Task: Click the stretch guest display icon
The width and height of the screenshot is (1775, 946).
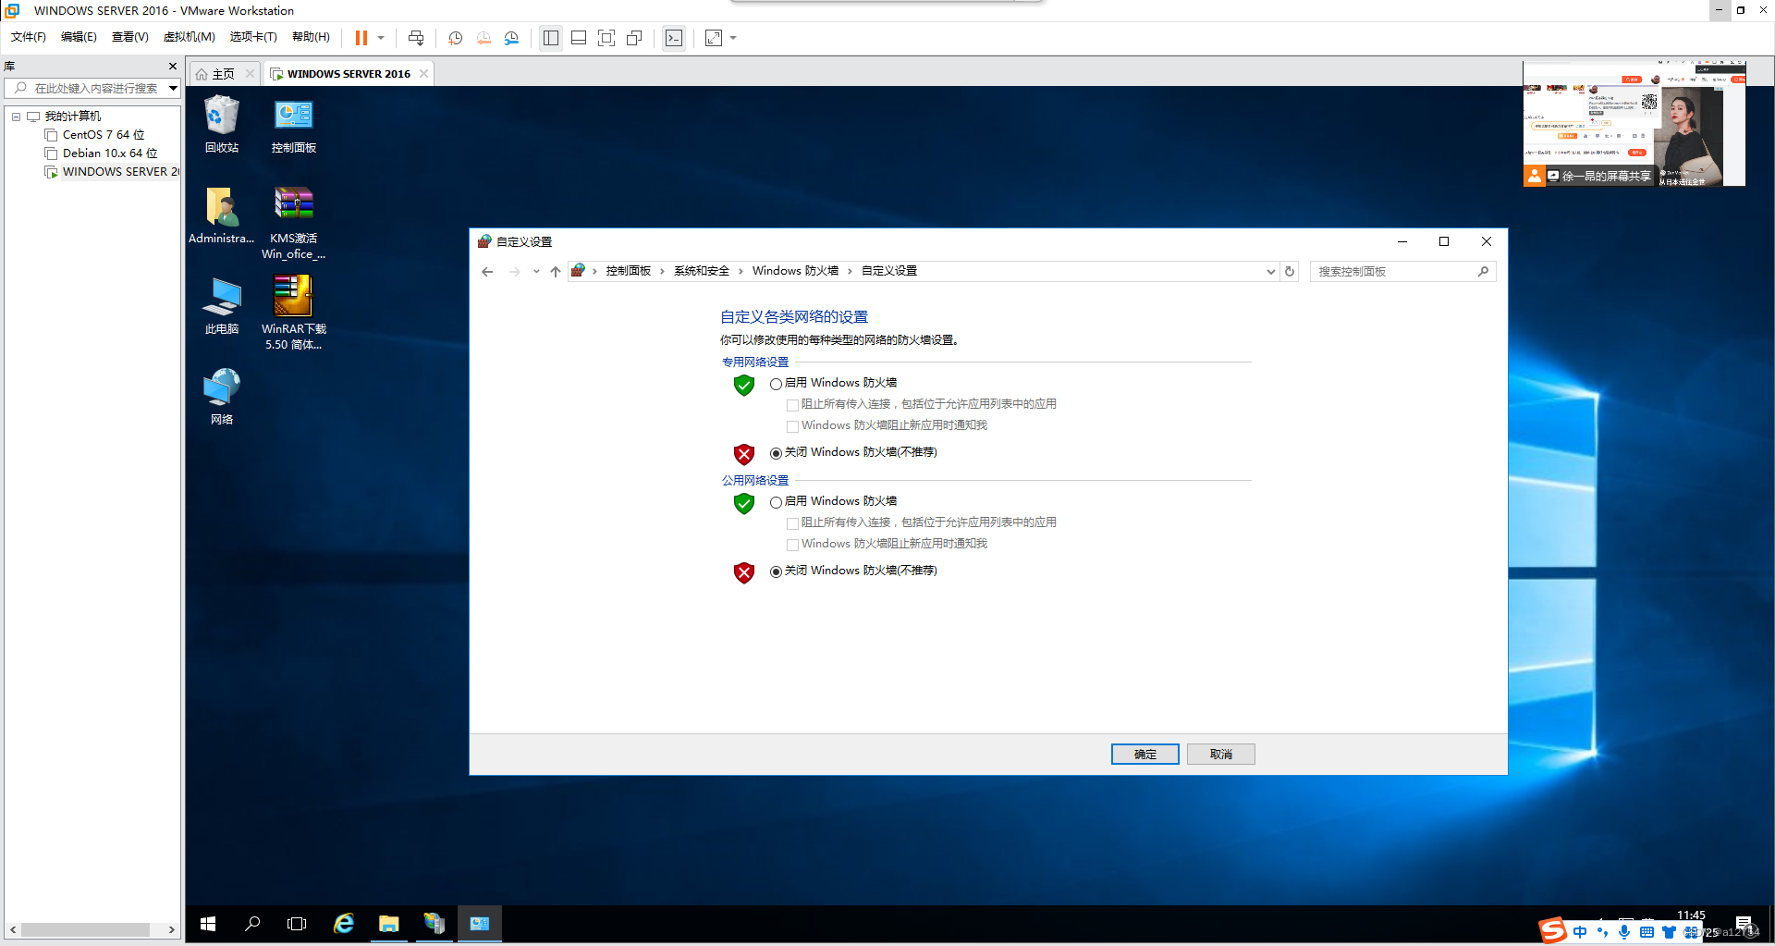Action: [x=714, y=38]
